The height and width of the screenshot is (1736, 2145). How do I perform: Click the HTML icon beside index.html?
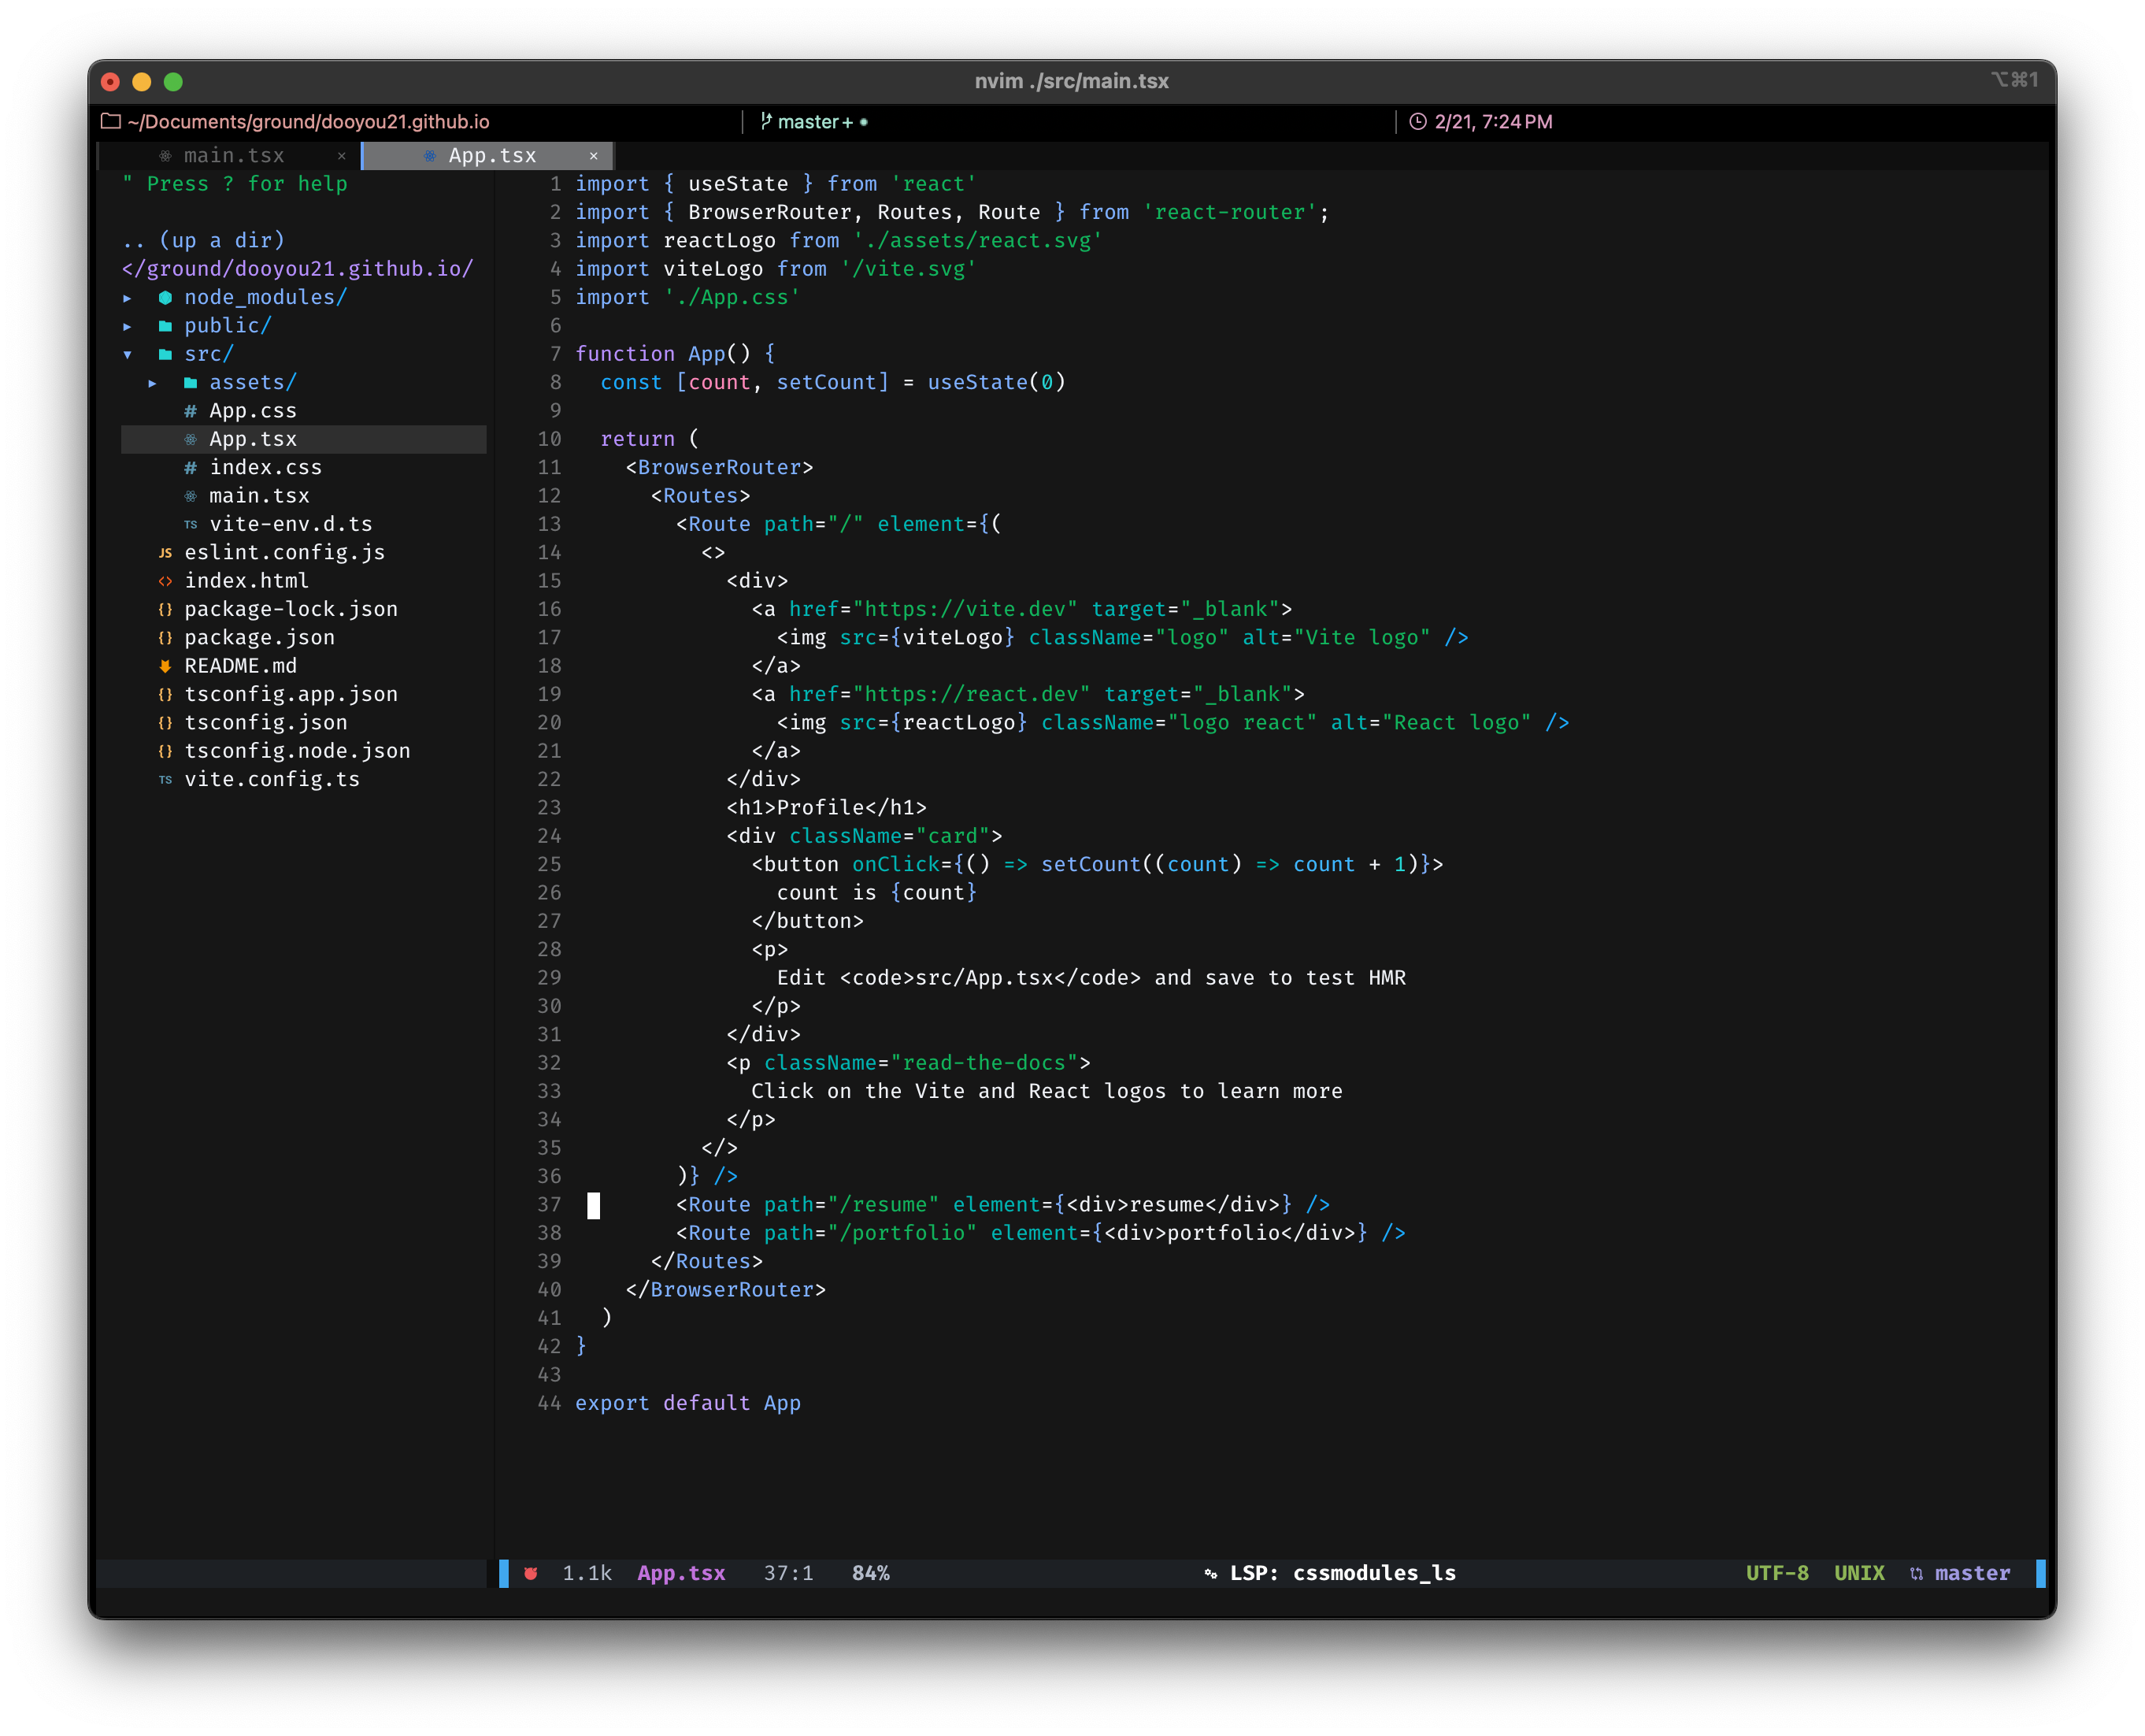(x=165, y=581)
